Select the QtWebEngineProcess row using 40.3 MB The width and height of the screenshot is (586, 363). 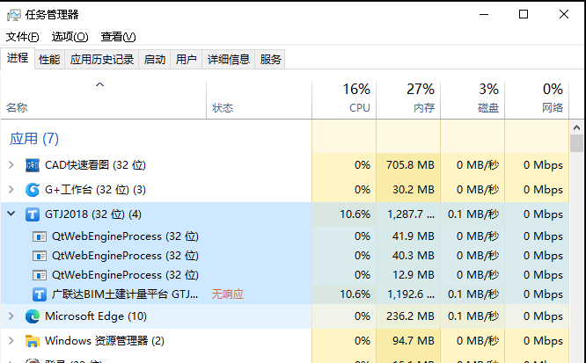[285, 256]
